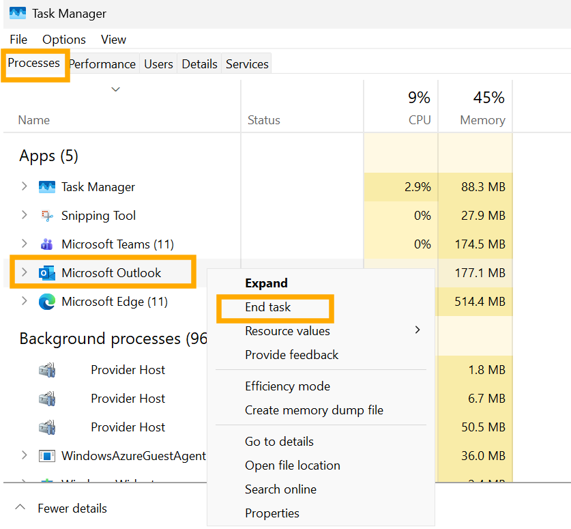Choose Search online

coord(281,489)
